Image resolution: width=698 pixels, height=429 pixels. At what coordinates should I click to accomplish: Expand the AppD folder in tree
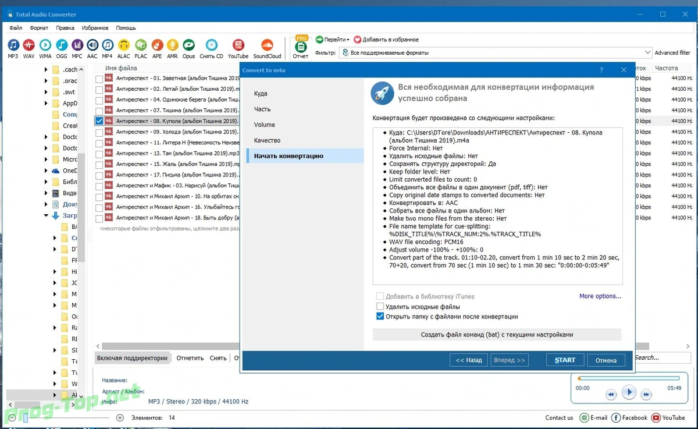[x=47, y=103]
